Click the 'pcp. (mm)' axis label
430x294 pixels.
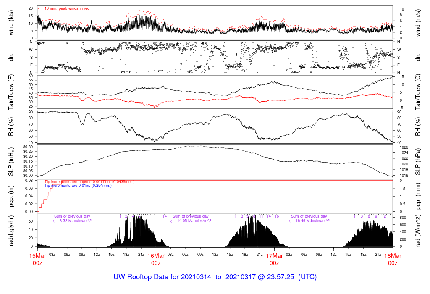418,196
